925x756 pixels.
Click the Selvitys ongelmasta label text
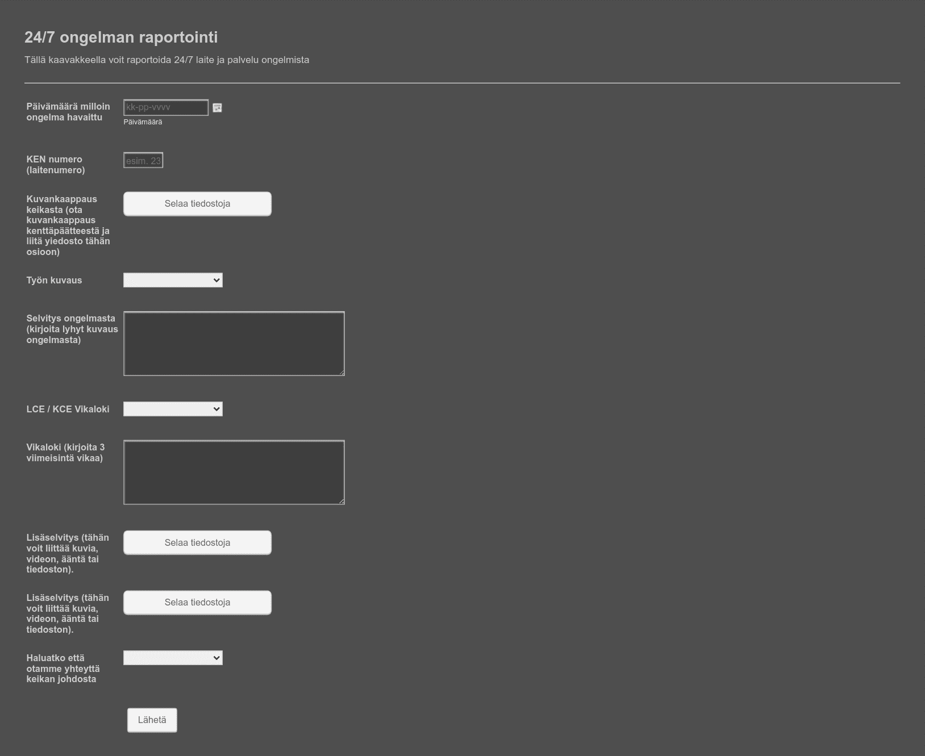coord(72,329)
